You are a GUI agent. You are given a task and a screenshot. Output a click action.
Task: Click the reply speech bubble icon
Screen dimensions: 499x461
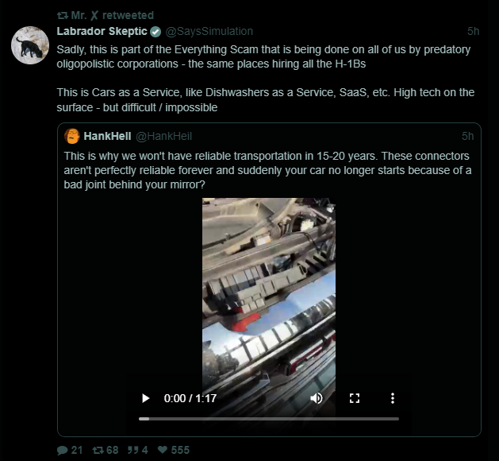63,450
